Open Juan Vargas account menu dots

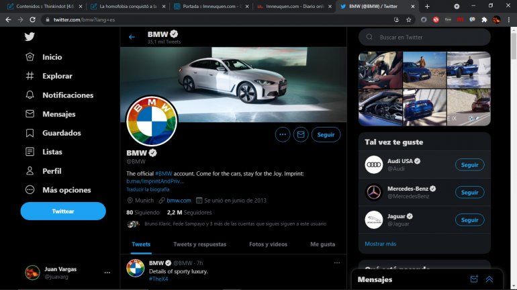pyautogui.click(x=107, y=273)
